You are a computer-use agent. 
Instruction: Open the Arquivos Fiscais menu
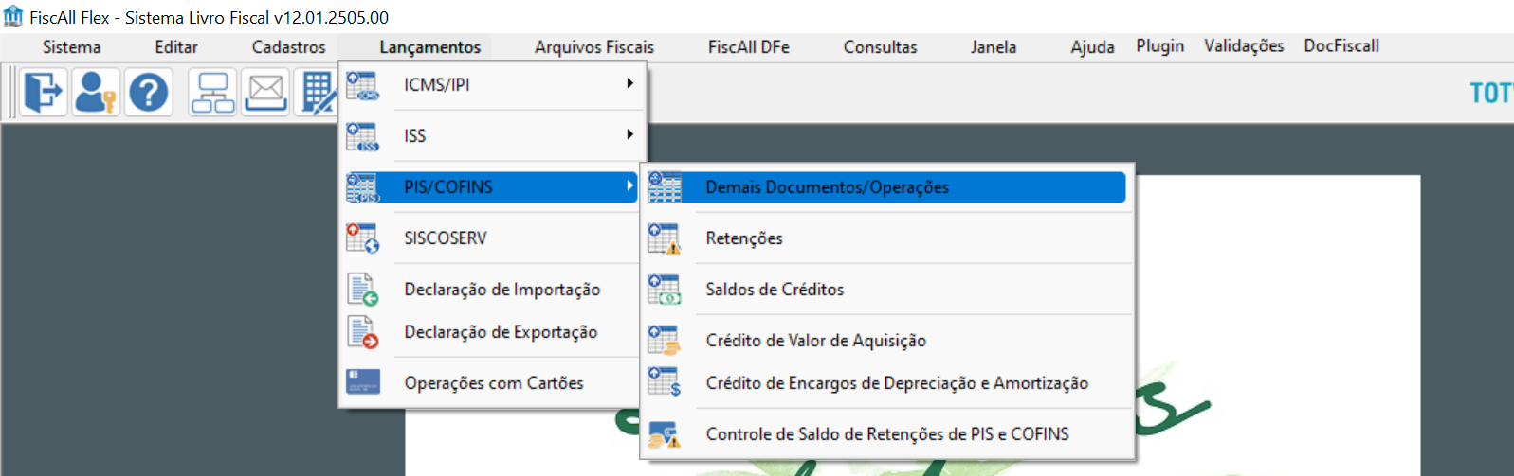tap(594, 46)
